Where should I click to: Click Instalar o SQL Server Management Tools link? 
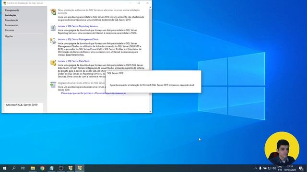click(x=78, y=39)
